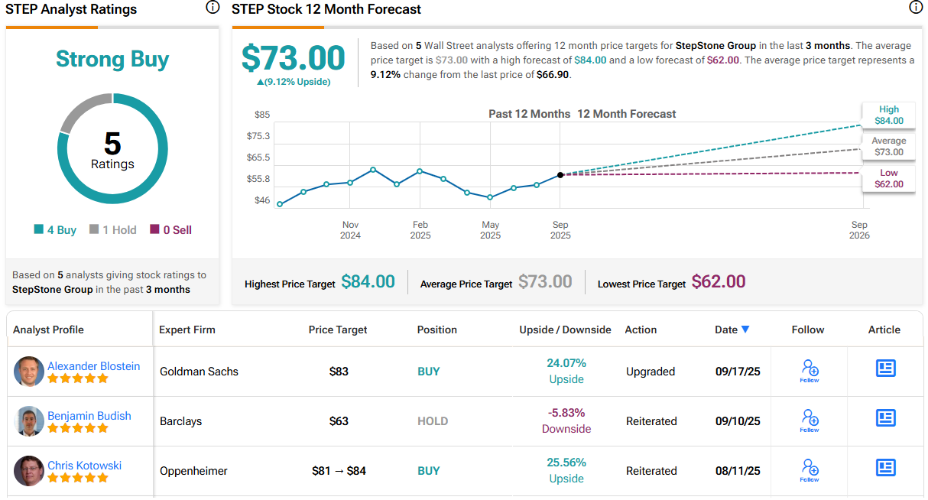The image size is (928, 500).
Task: Click Benjamin Budish's profile photo
Action: [x=29, y=421]
